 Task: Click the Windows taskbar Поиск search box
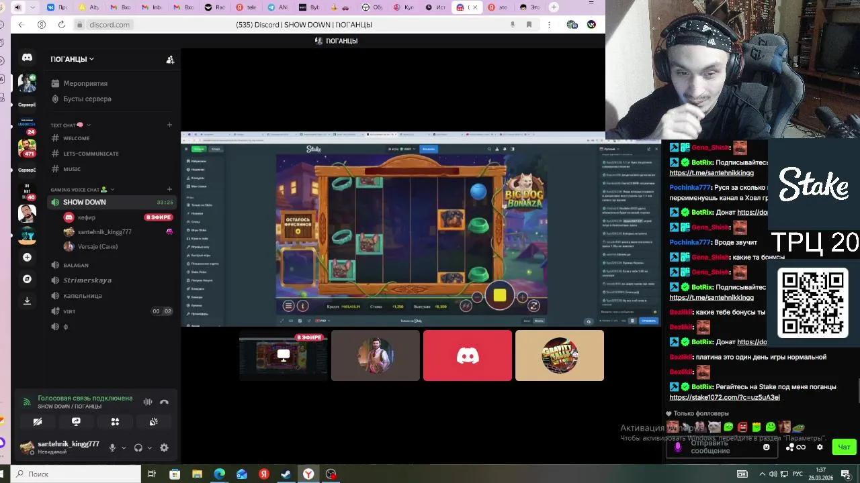76,474
